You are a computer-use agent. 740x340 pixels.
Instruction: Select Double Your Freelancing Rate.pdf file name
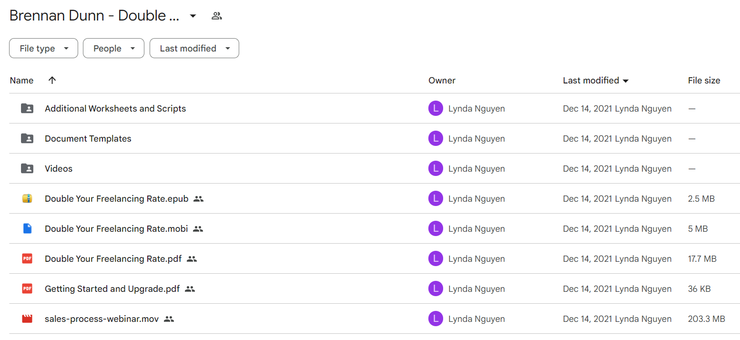(x=113, y=258)
